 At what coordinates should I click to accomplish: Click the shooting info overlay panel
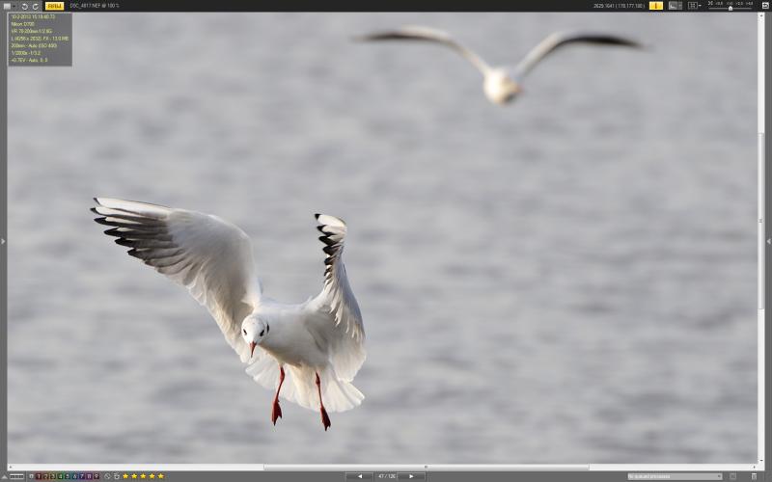click(x=40, y=39)
